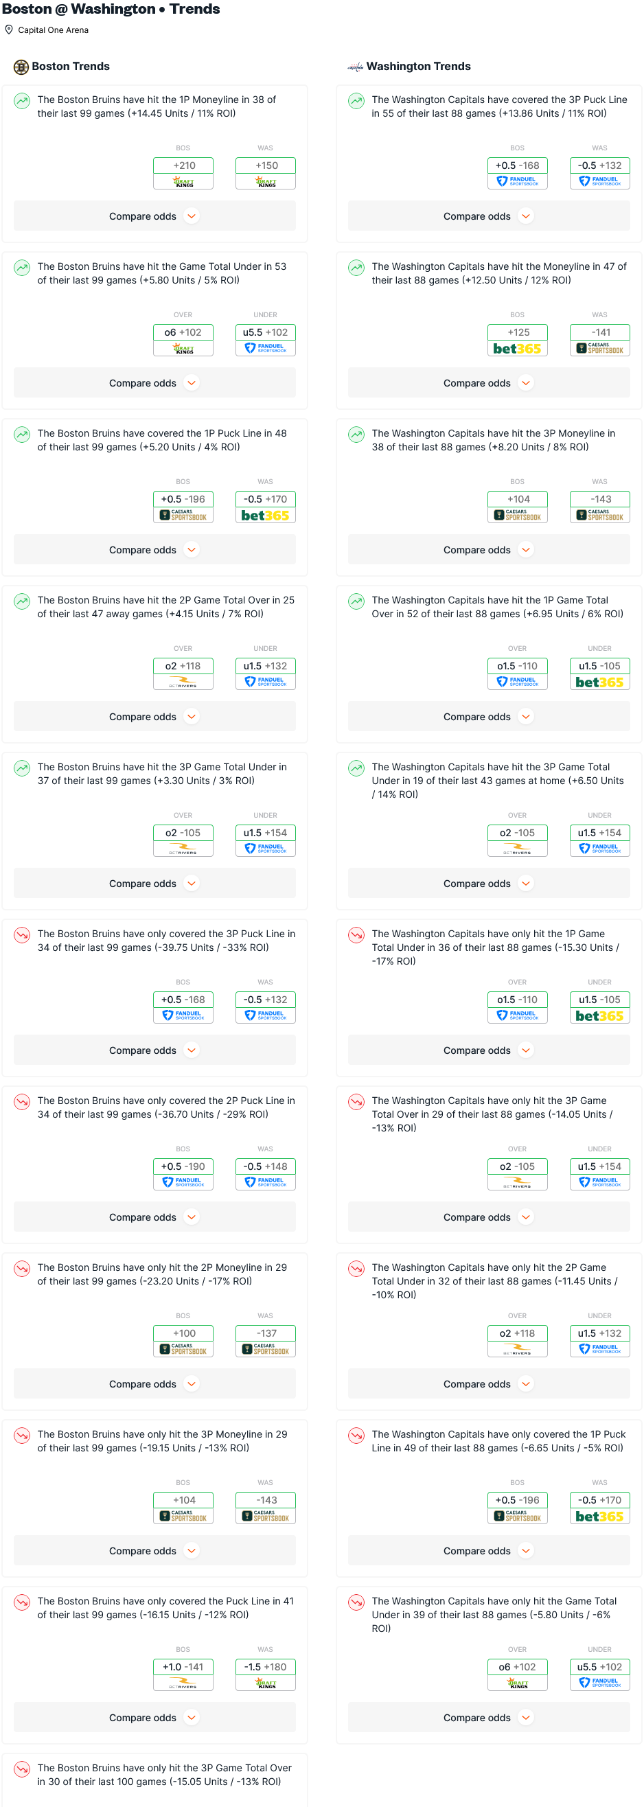Click the Capital One Arena location pin
The height and width of the screenshot is (1807, 644).
9,30
